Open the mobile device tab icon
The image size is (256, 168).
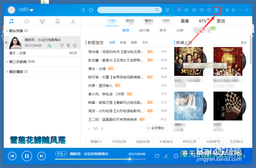point(58,21)
